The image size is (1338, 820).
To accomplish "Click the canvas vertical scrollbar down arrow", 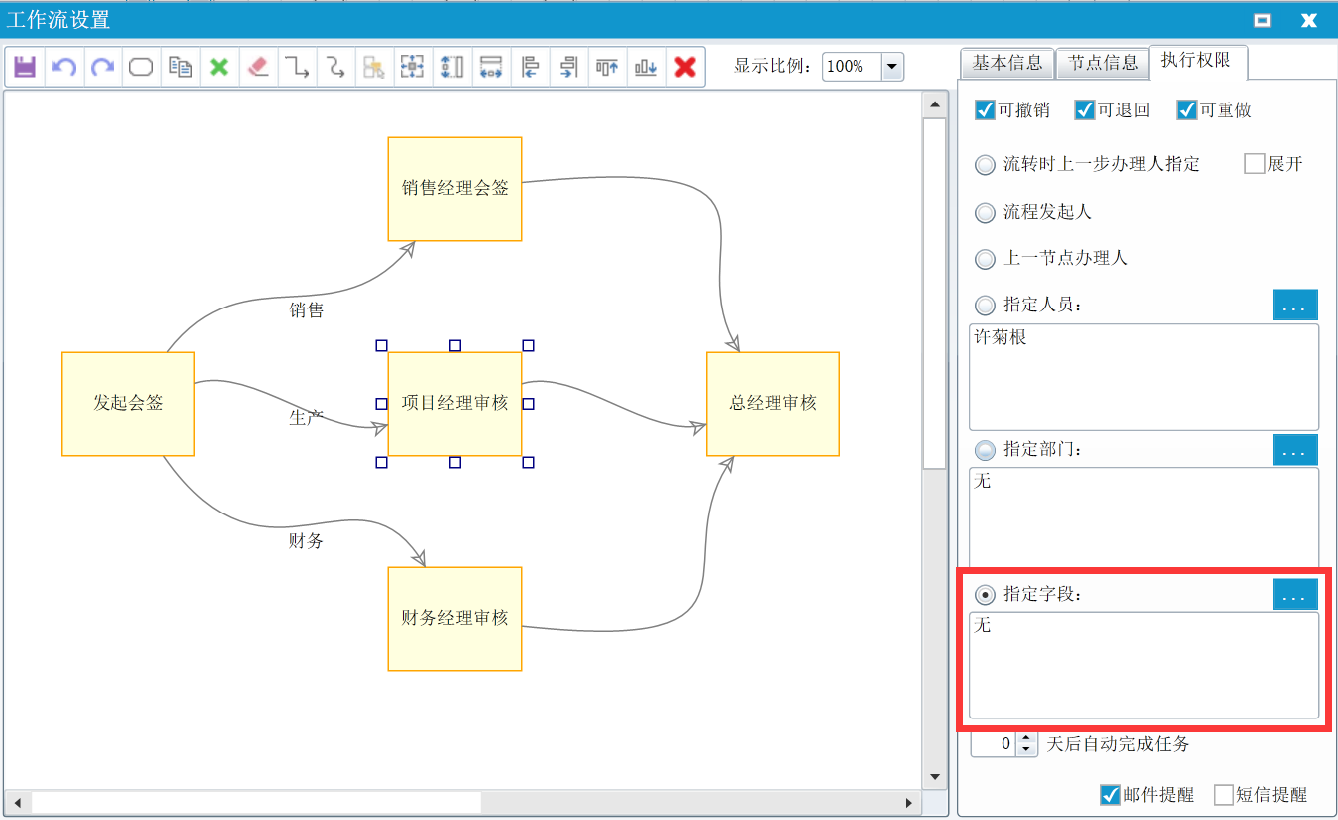I will (934, 777).
